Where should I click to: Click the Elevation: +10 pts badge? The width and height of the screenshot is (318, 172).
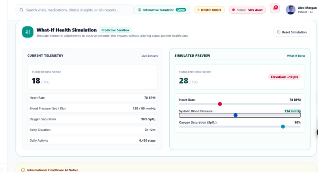(284, 77)
